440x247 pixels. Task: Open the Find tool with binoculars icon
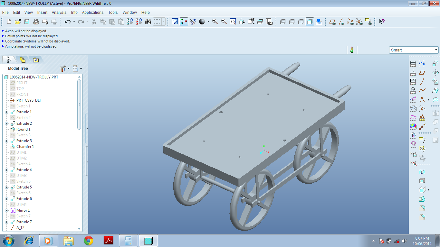(148, 22)
